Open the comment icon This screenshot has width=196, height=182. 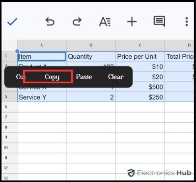[x=159, y=22]
